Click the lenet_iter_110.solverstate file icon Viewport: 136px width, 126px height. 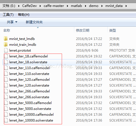[x=6, y=74]
